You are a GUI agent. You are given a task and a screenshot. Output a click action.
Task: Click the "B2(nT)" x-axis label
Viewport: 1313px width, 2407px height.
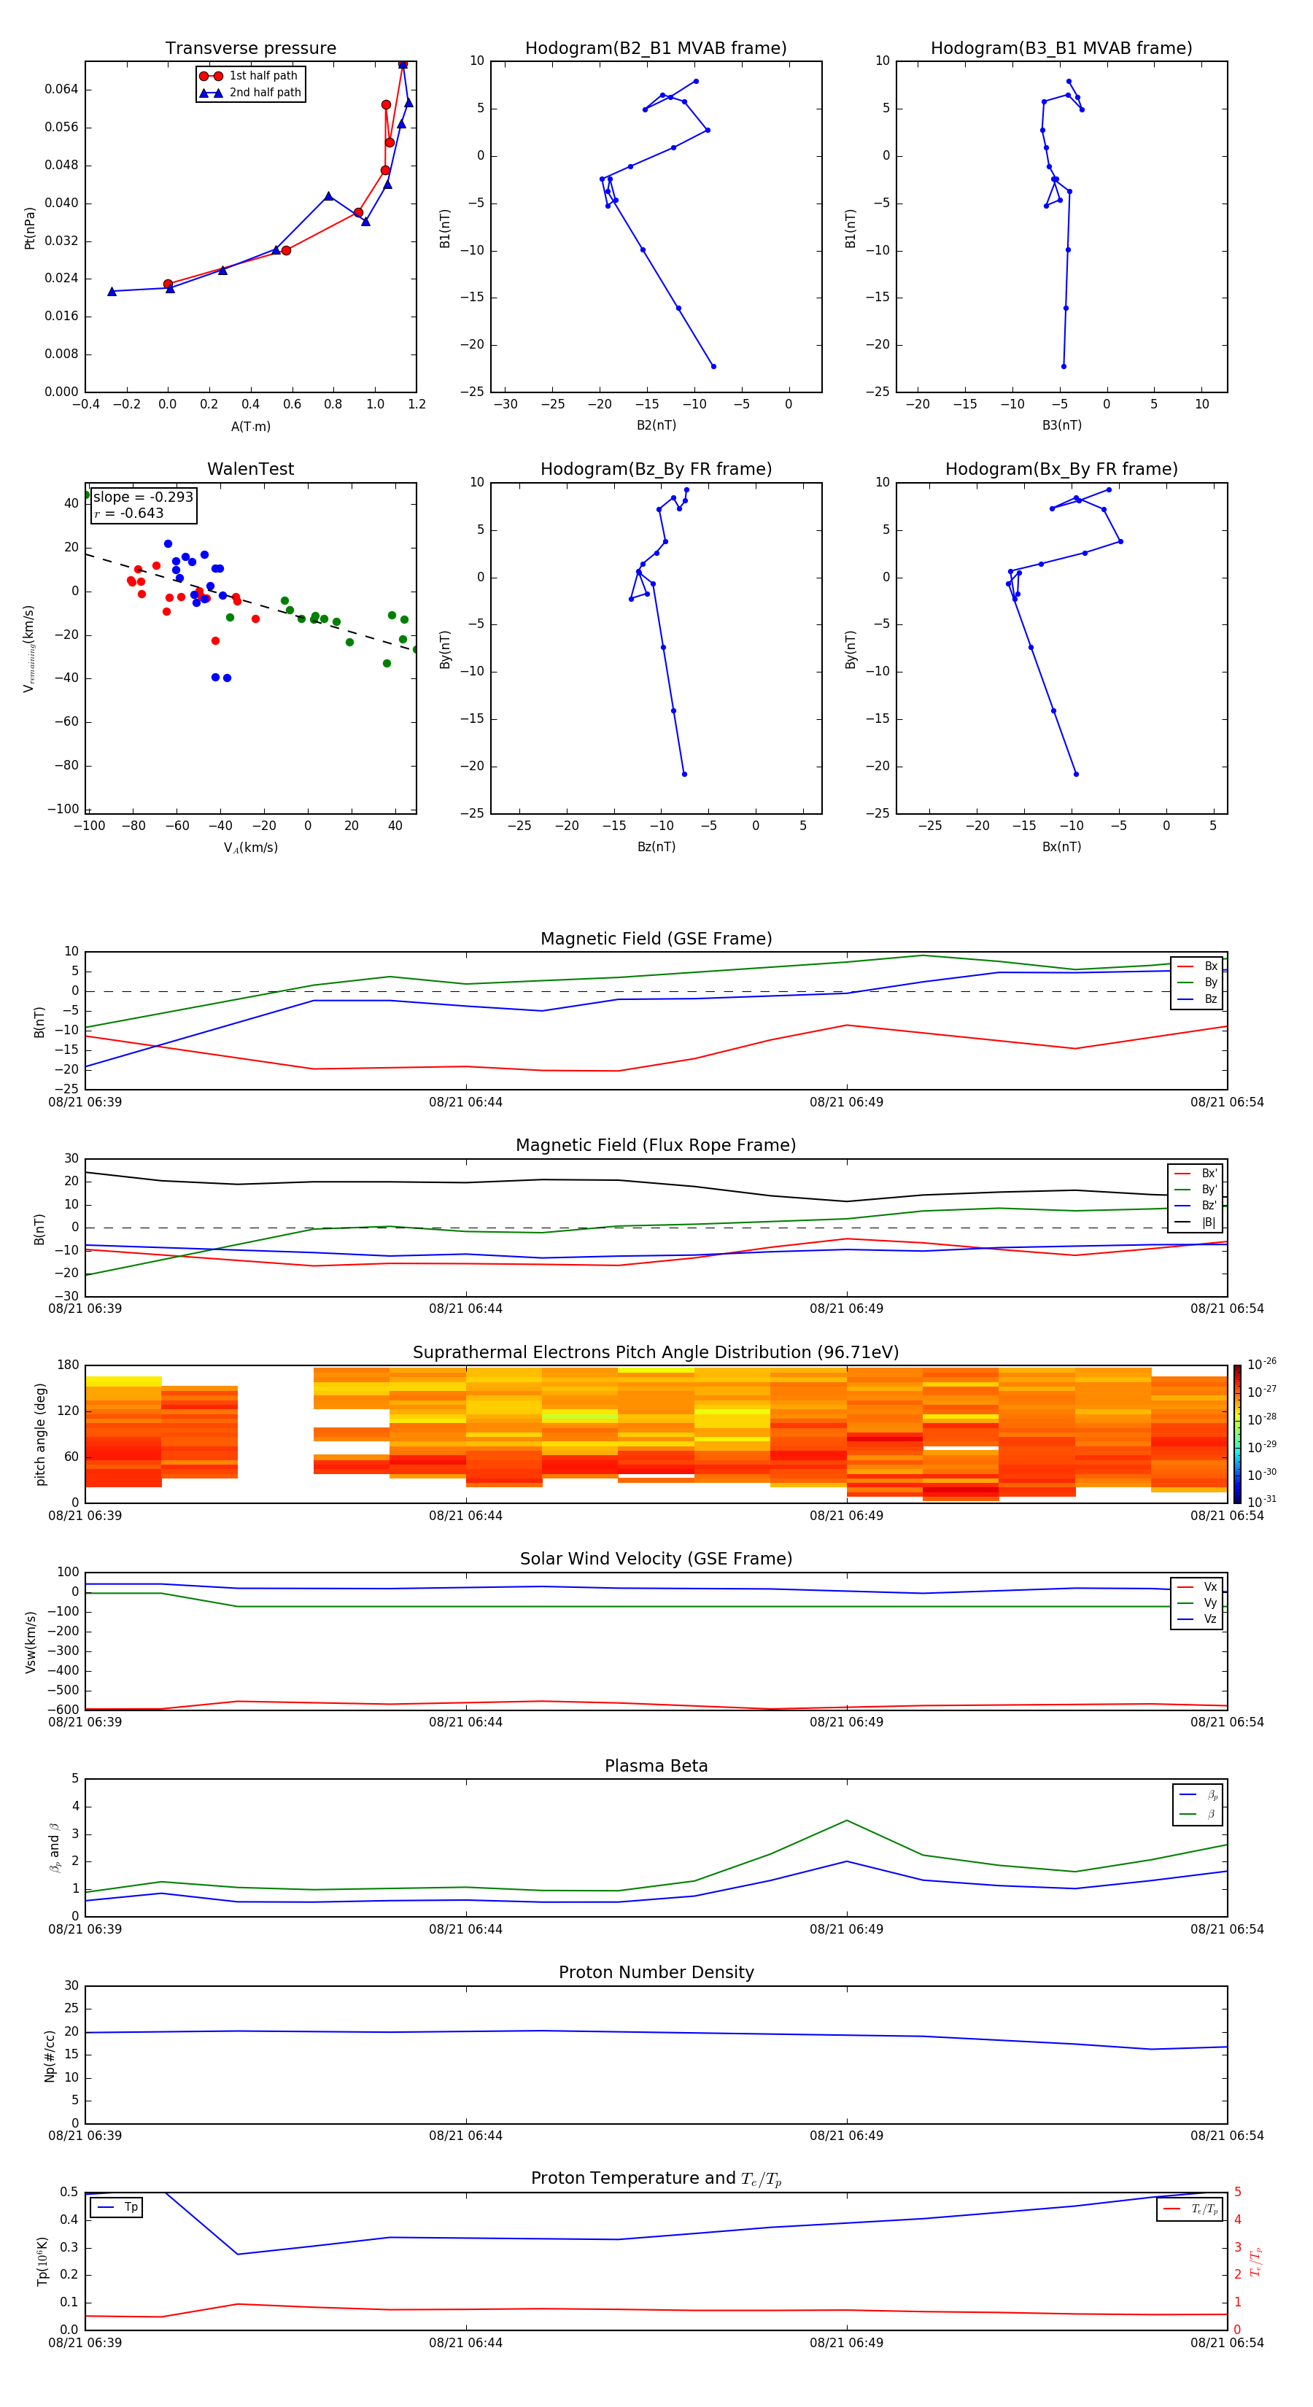(x=656, y=425)
